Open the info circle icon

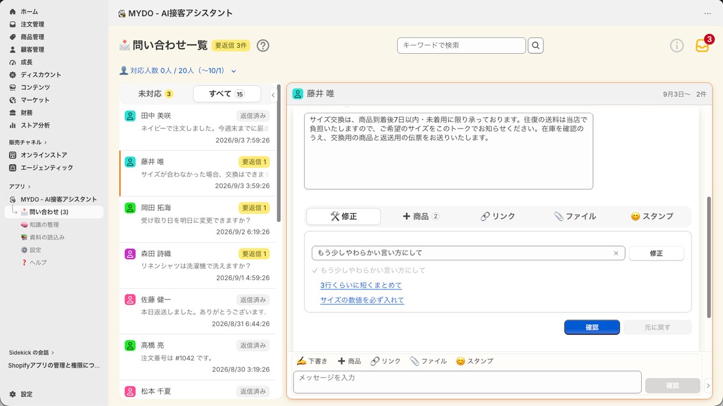[677, 46]
